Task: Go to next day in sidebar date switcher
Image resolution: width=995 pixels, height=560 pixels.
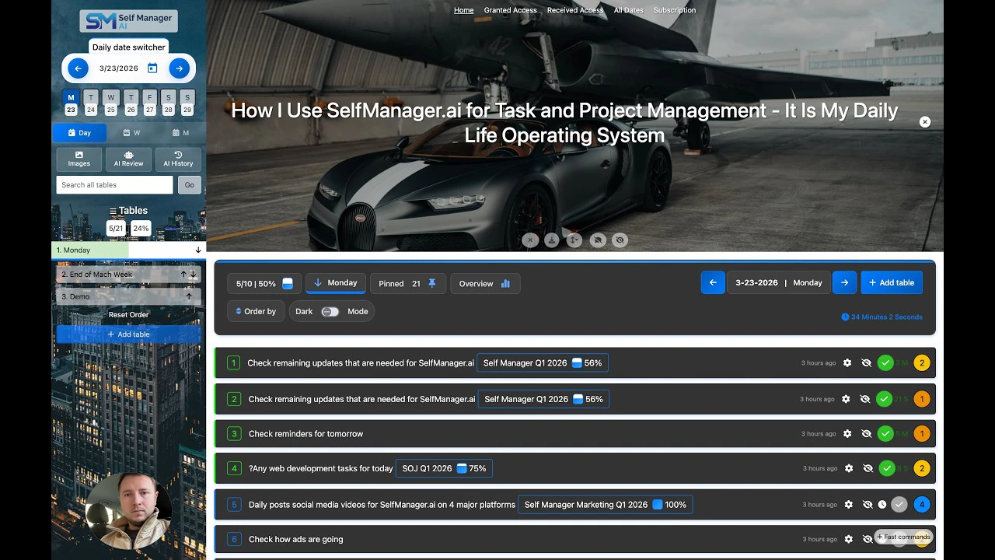Action: click(x=179, y=68)
